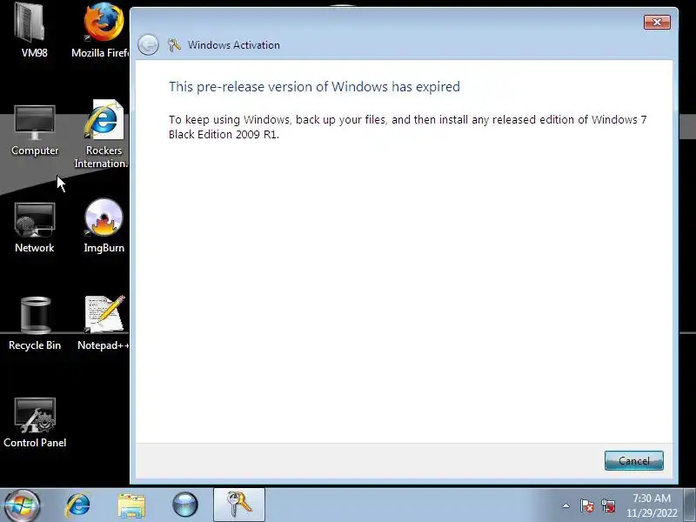Open Internet Explorer from the taskbar
696x522 pixels.
tap(77, 505)
